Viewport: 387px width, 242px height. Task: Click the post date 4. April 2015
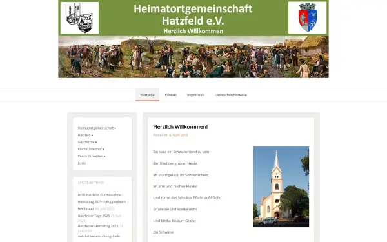point(179,135)
